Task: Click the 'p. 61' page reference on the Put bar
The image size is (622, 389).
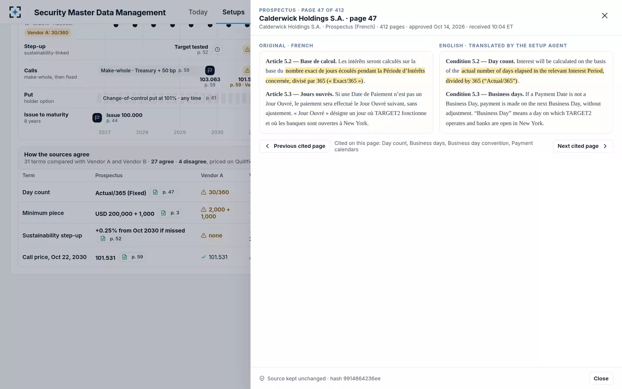Action: pyautogui.click(x=211, y=98)
